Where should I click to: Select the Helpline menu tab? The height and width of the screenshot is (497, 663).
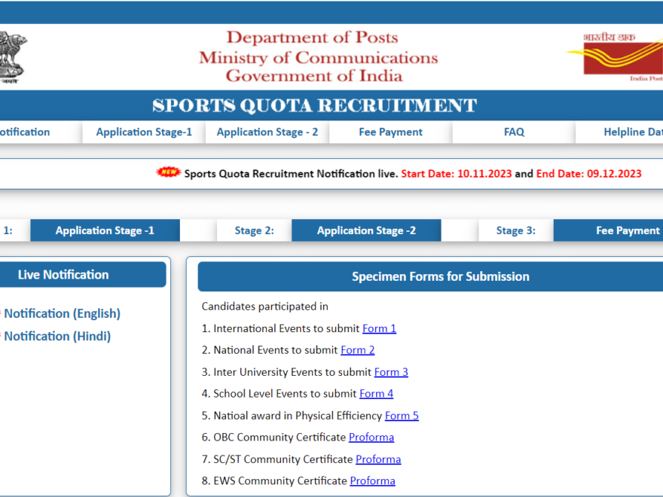pos(631,132)
